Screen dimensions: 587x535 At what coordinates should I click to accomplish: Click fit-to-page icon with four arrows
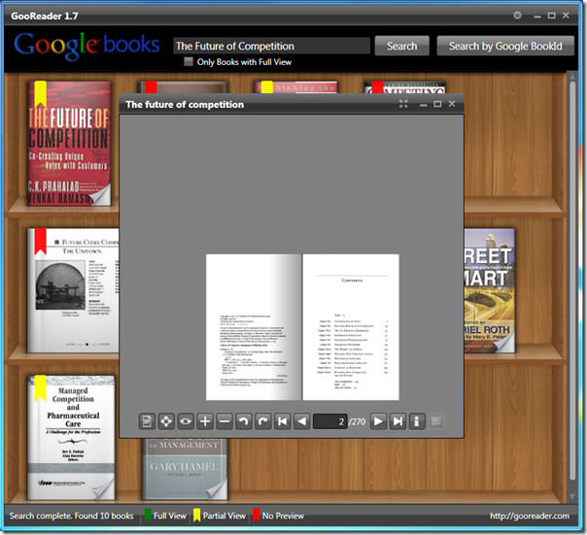point(166,421)
